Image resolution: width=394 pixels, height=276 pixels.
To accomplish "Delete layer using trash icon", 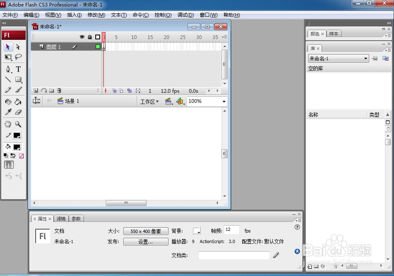I will (59, 91).
